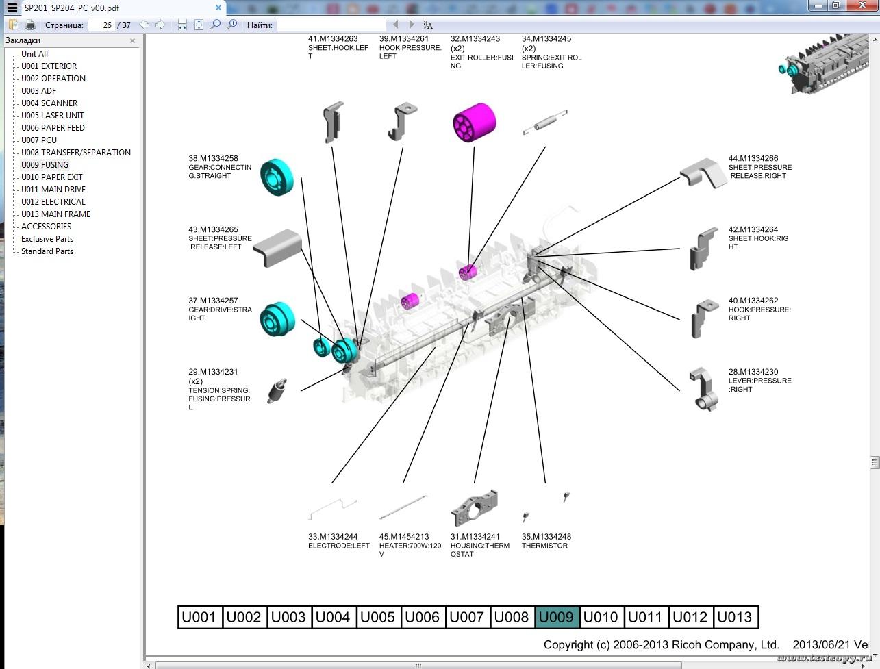Open U005 LASER UNIT bookmark
The width and height of the screenshot is (880, 669).
pos(52,116)
